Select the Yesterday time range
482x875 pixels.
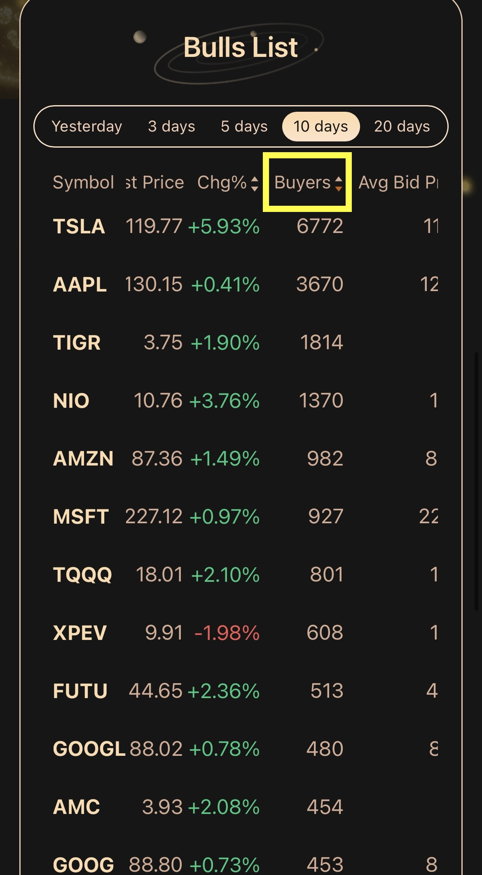(87, 126)
